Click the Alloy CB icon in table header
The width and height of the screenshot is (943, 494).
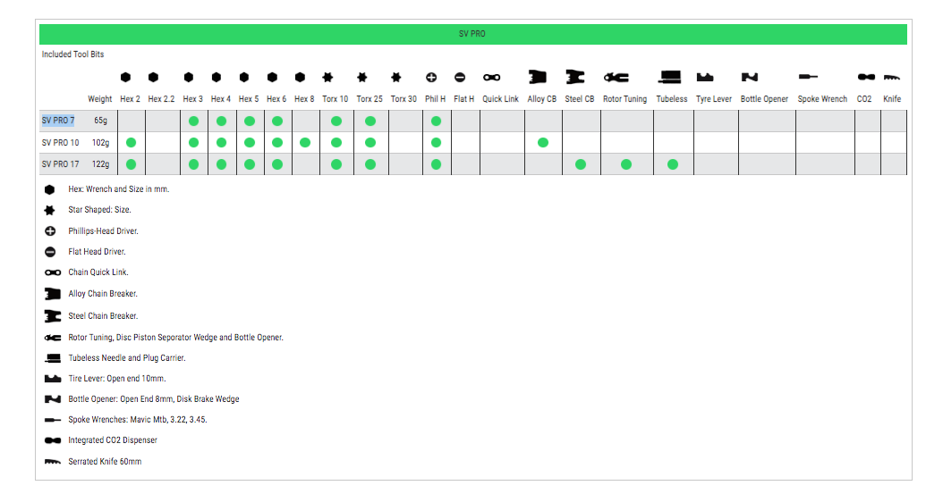coord(538,78)
